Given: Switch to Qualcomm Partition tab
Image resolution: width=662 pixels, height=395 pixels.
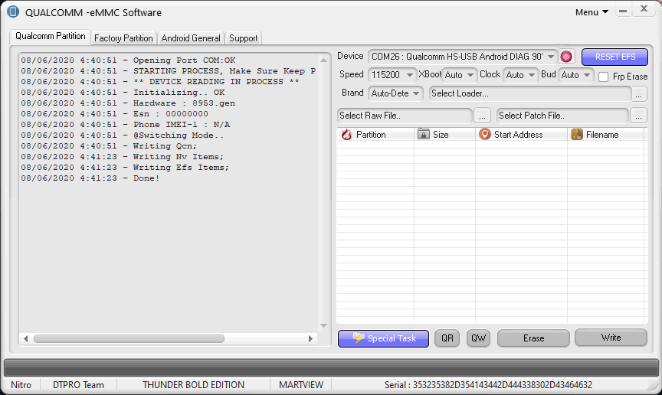Looking at the screenshot, I should click(51, 36).
